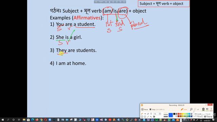Viewport: 217px width, 122px height.
Task: Stop the screen recording
Action: click(x=157, y=109)
